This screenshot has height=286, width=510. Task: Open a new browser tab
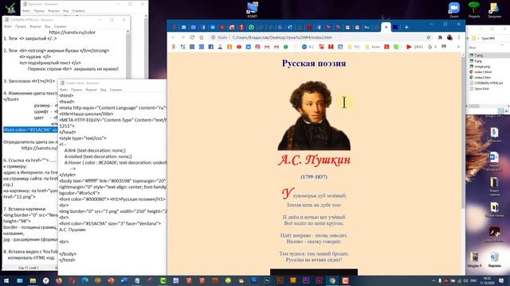click(x=406, y=27)
